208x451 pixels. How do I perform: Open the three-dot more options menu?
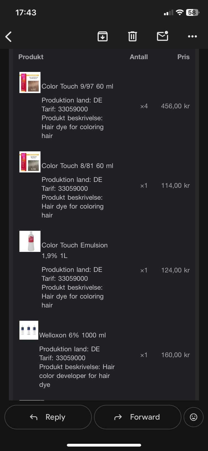pos(192,36)
